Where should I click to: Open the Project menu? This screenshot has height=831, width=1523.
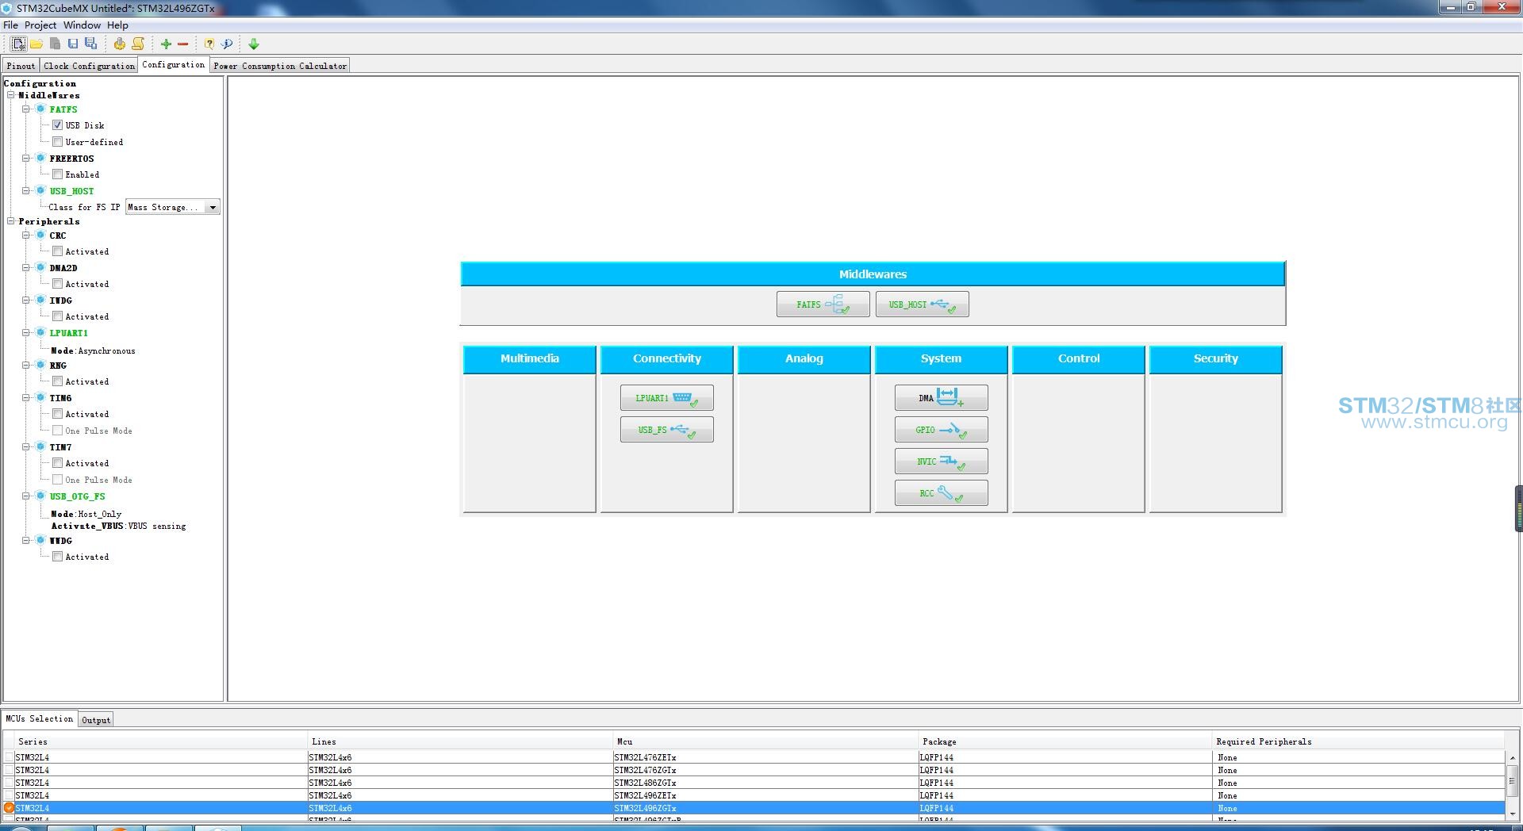pos(40,25)
